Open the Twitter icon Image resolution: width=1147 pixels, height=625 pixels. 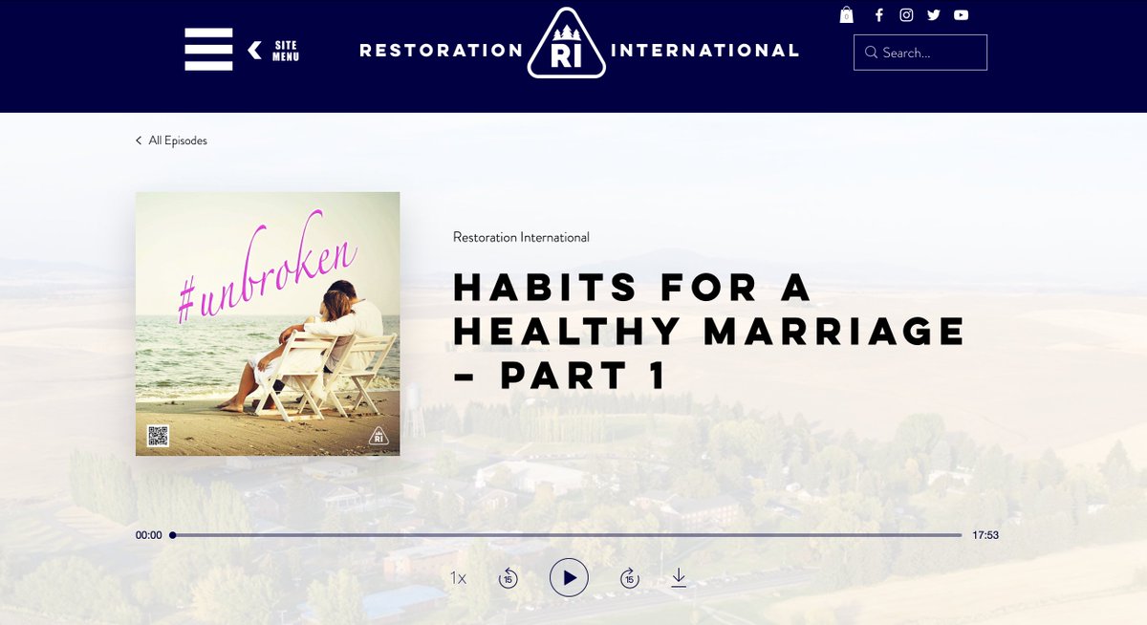934,14
